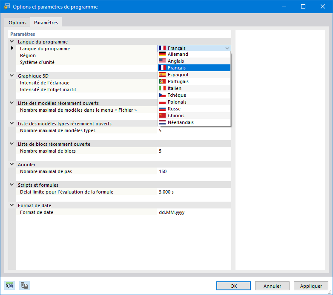Click the program icon in the title bar
Screen dimensions: 333x295
click(x=7, y=6)
